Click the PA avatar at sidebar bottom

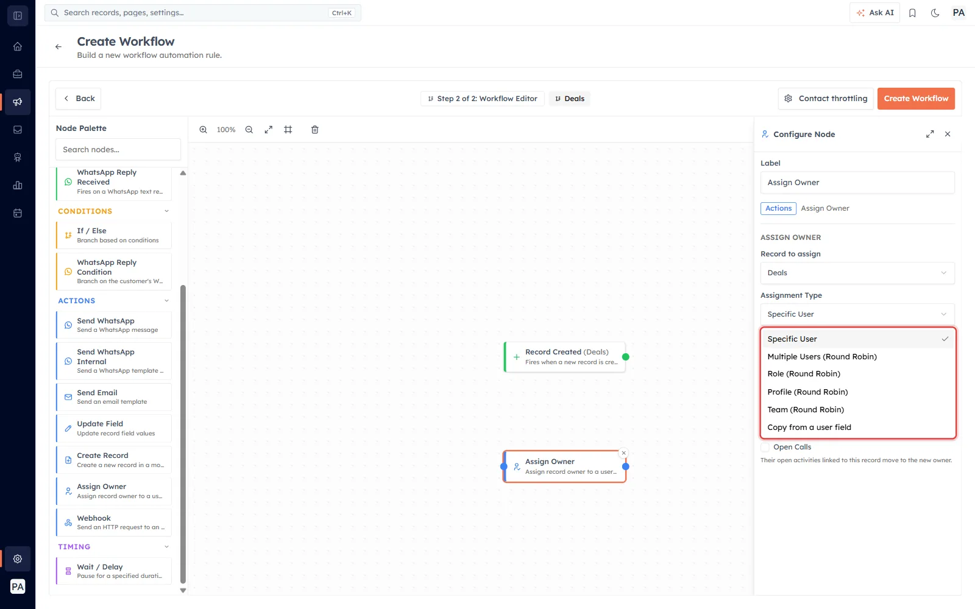(x=18, y=586)
